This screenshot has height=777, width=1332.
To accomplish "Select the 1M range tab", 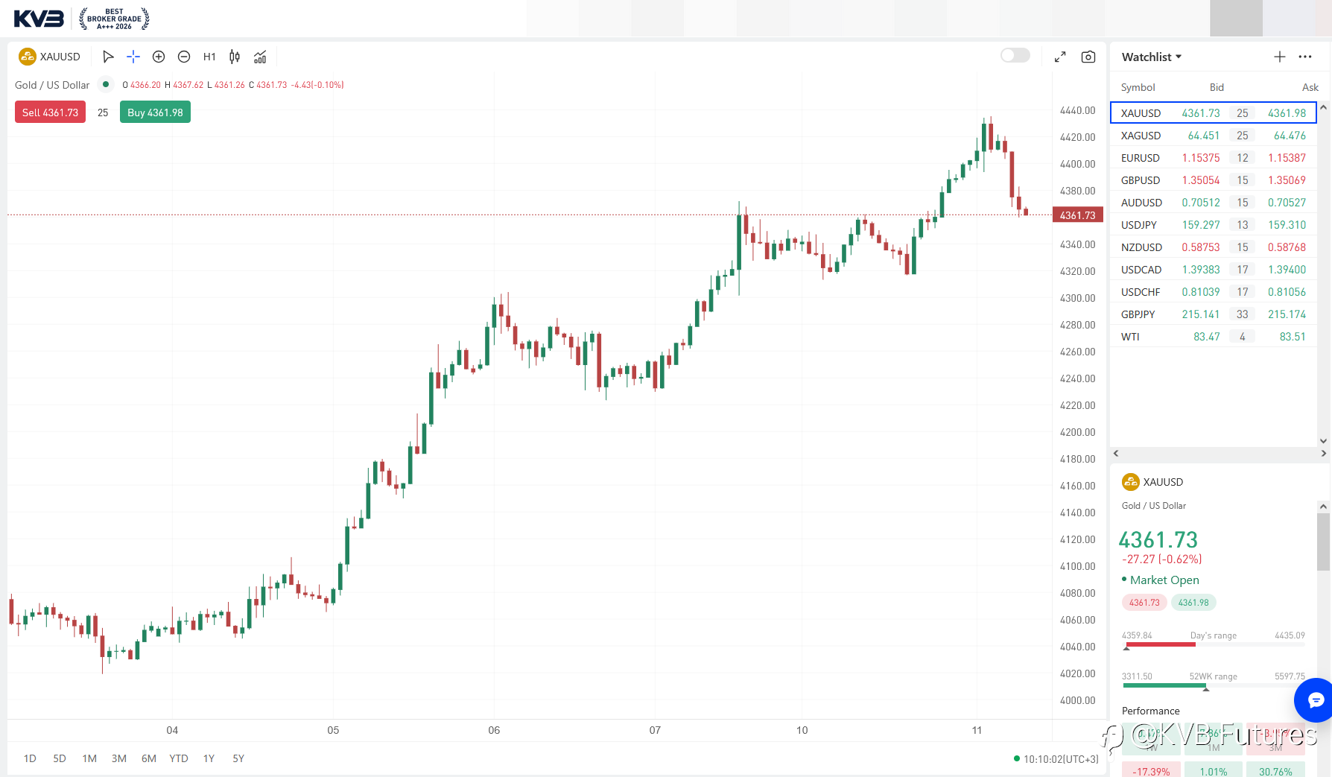I will 89,758.
